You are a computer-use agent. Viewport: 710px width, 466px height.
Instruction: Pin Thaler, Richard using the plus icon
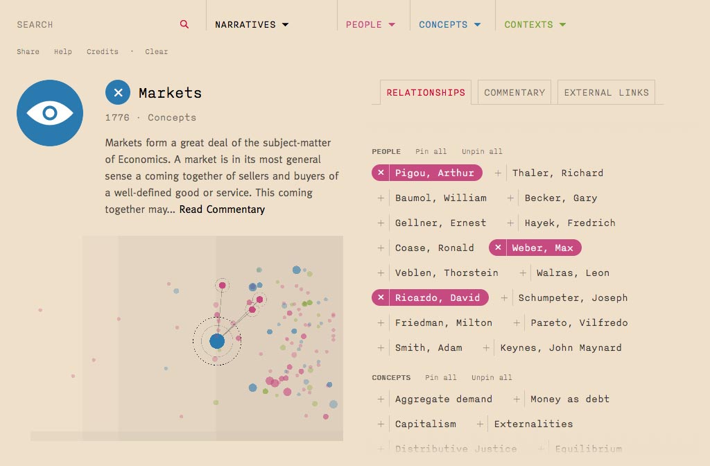(x=498, y=173)
